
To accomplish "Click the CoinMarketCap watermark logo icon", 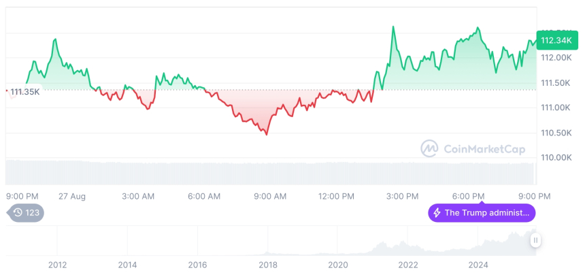I will pyautogui.click(x=429, y=148).
